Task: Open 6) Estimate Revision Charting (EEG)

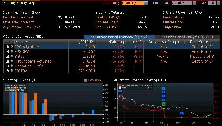Action: coord(140,80)
